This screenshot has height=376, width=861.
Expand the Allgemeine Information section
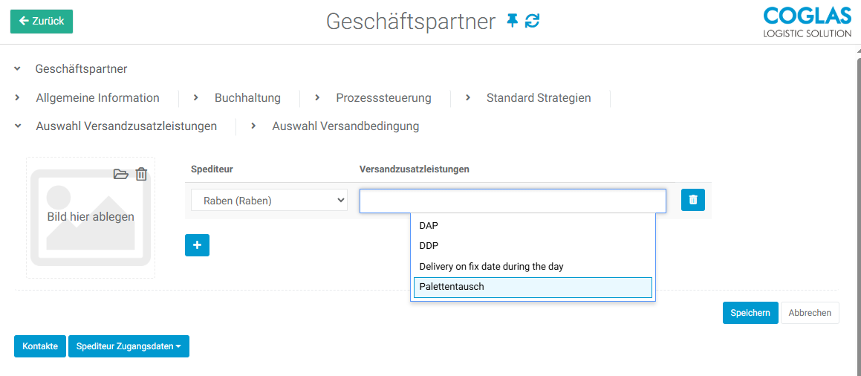tap(97, 98)
